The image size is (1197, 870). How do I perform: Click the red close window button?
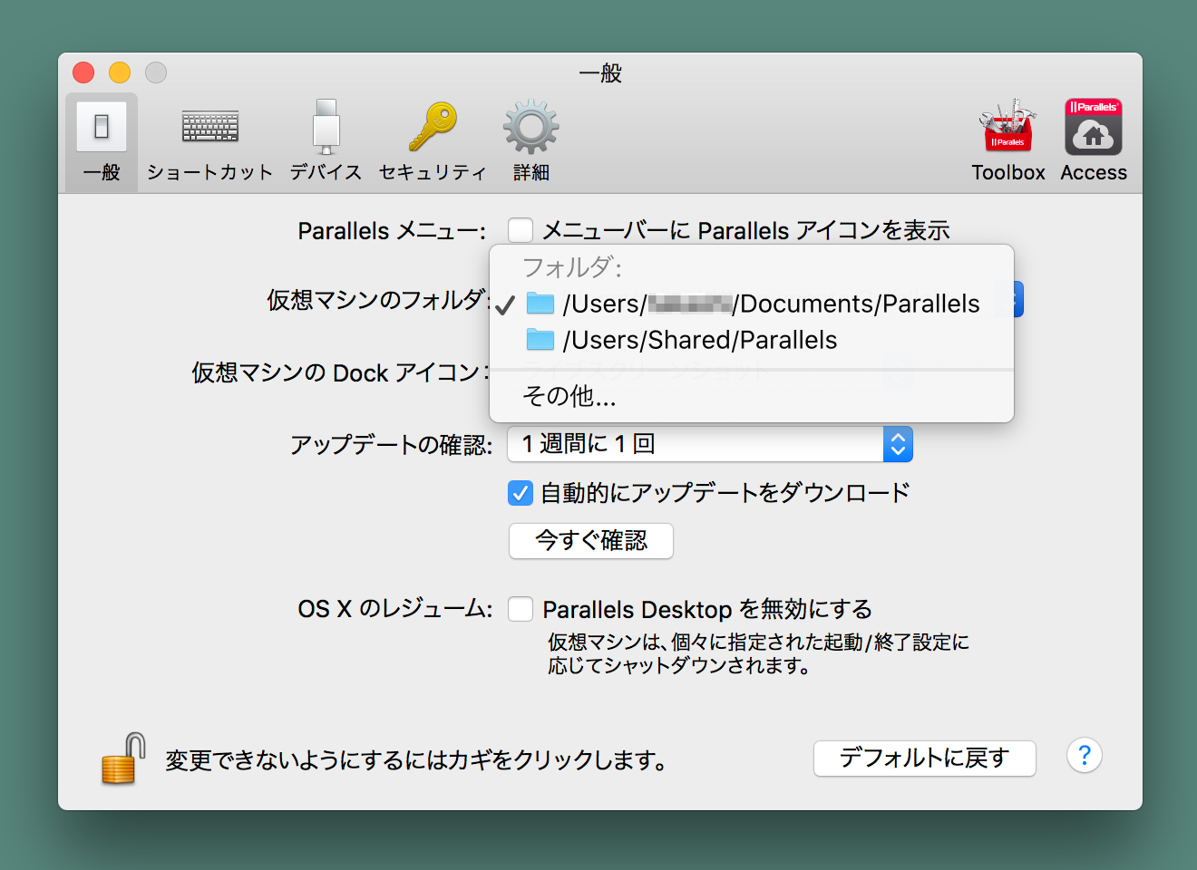83,72
